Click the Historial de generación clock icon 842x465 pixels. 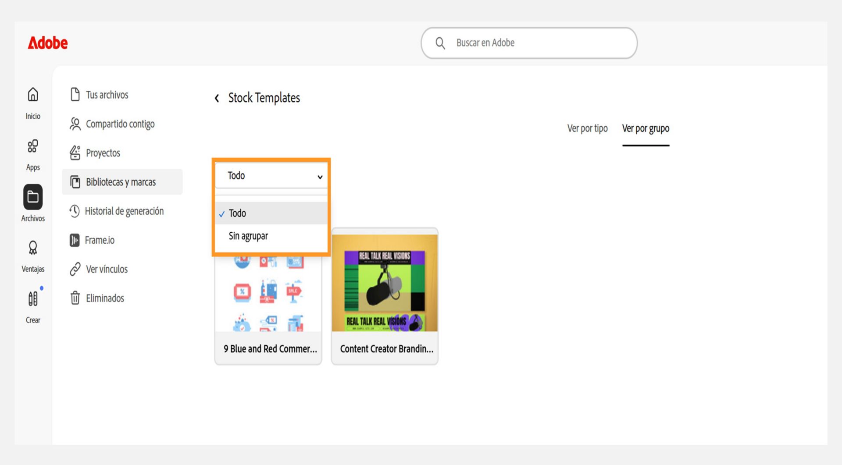pyautogui.click(x=75, y=211)
